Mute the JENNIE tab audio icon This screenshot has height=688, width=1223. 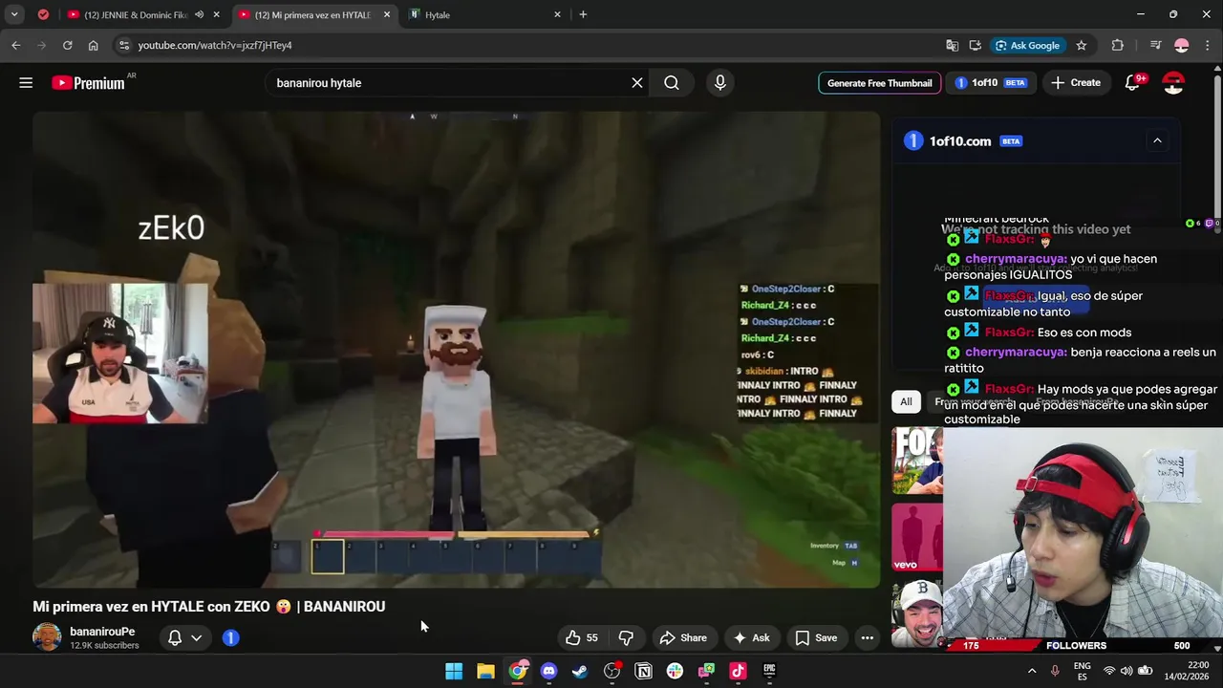tap(199, 14)
